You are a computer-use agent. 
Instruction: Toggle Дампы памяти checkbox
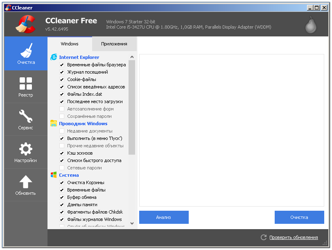(62, 205)
